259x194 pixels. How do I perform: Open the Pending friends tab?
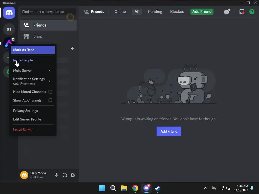point(155,12)
